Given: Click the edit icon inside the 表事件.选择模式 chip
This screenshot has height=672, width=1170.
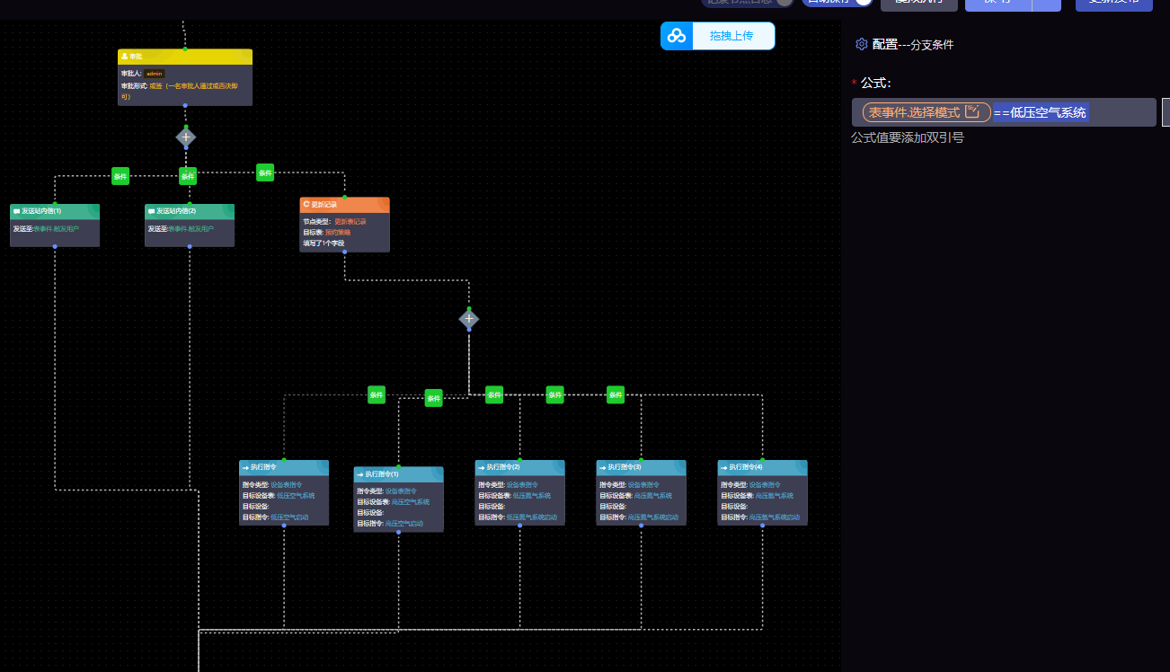Looking at the screenshot, I should pos(972,112).
